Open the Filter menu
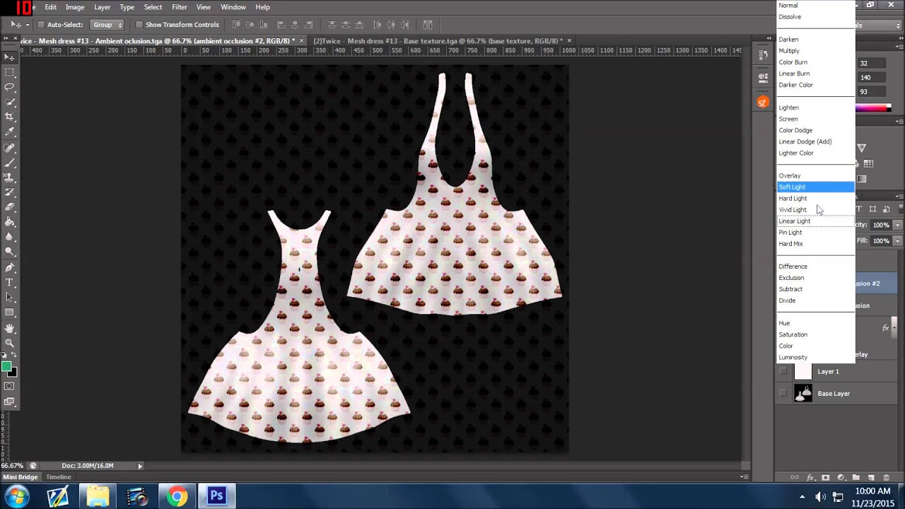Screen dimensions: 905x509 180,7
